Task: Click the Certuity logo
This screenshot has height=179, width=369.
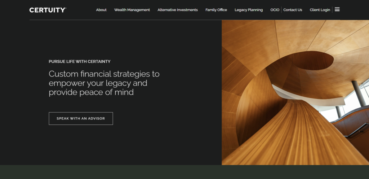Action: pyautogui.click(x=48, y=10)
